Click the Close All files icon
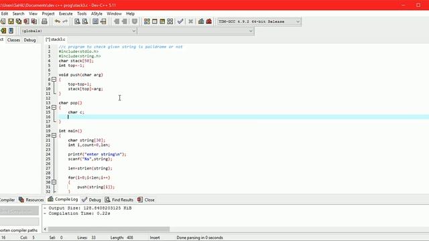Screen dimensions: 429x241 tap(34, 21)
